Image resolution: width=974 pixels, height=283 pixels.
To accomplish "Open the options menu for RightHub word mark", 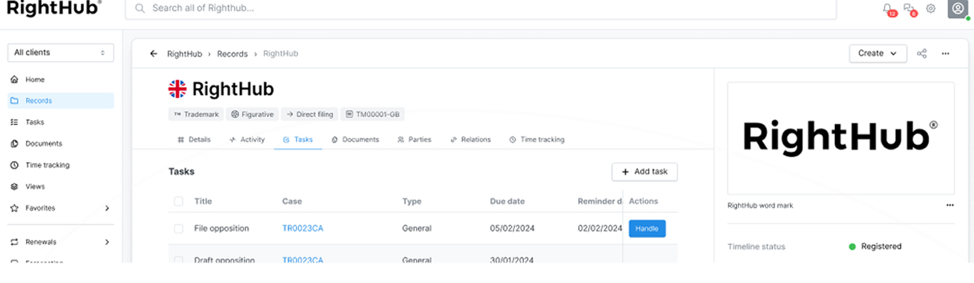I will pyautogui.click(x=950, y=205).
